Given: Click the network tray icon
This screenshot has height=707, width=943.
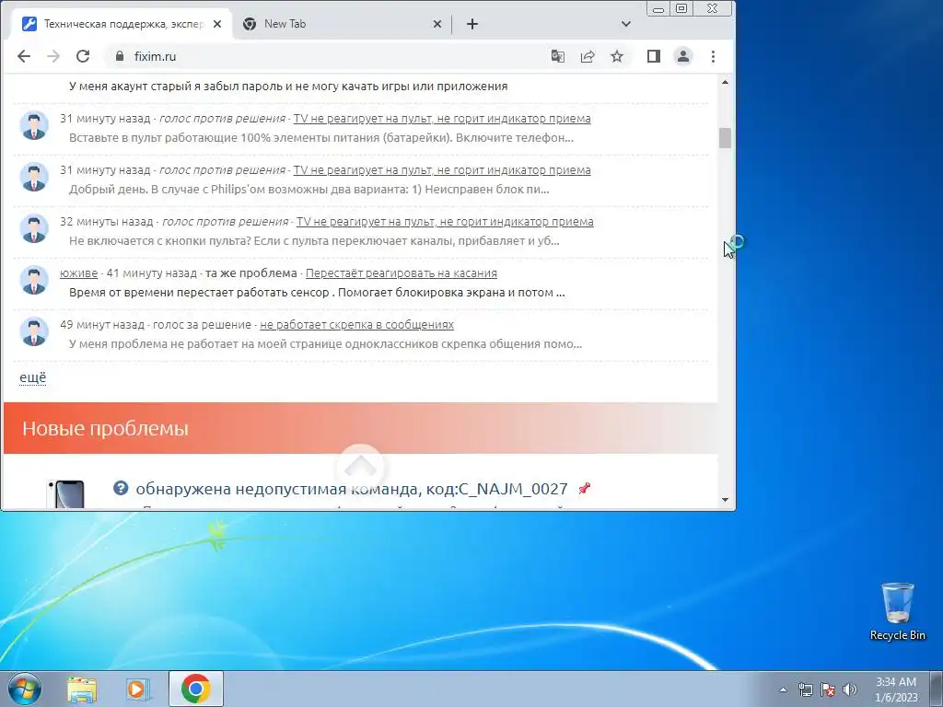Looking at the screenshot, I should coord(805,690).
